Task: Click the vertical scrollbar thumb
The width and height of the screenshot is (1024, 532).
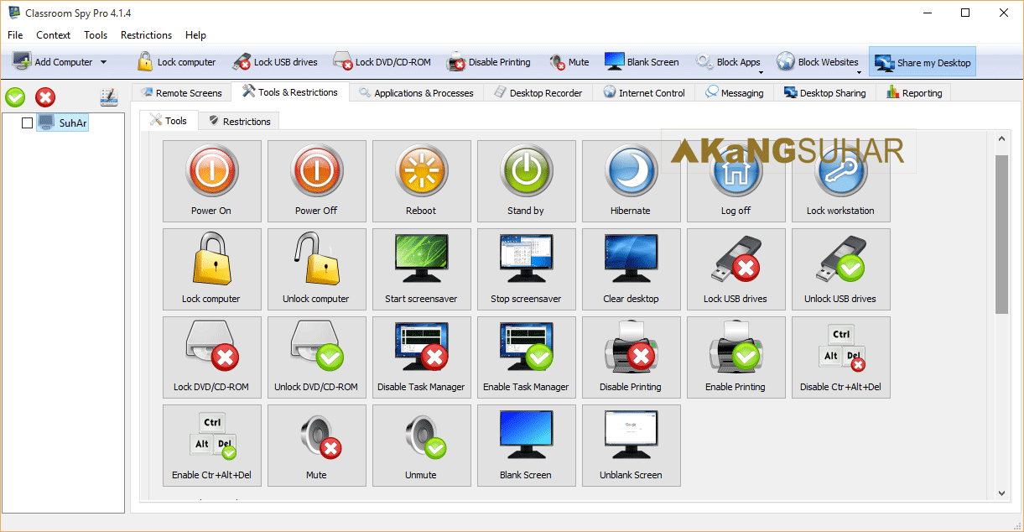Action: click(1001, 234)
